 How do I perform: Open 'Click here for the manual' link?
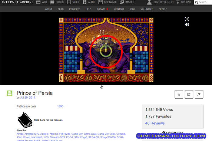[48, 120]
